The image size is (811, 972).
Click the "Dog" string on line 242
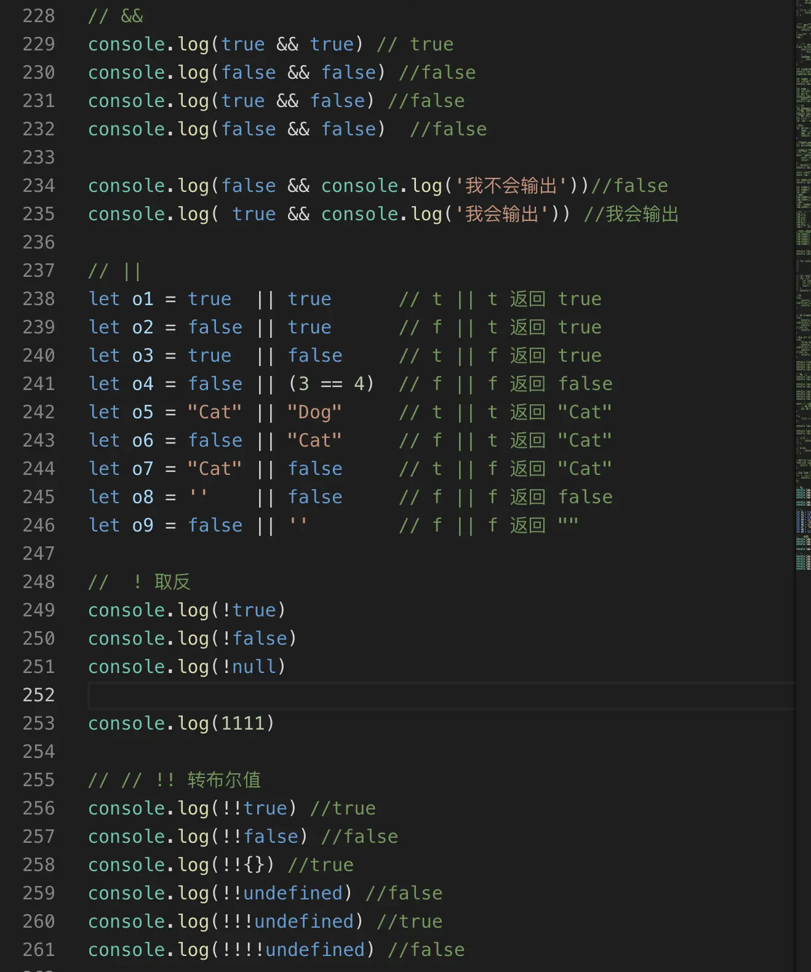coord(314,412)
